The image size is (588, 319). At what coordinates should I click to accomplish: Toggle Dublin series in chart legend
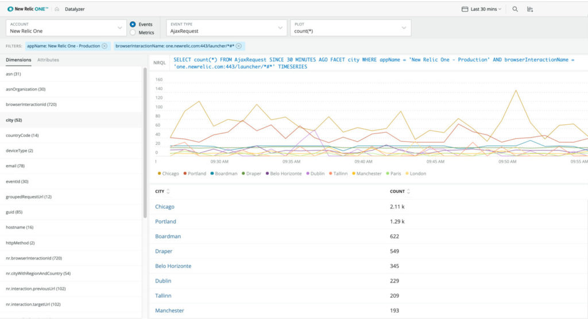pos(315,174)
